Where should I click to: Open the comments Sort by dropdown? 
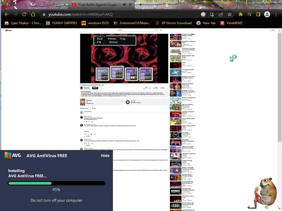93,108
